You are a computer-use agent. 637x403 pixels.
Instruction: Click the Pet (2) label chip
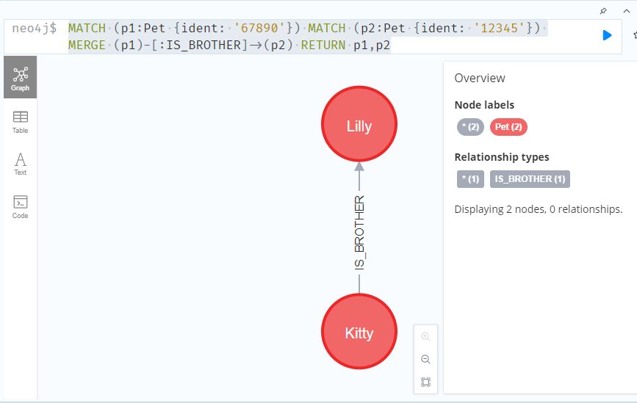pyautogui.click(x=508, y=127)
